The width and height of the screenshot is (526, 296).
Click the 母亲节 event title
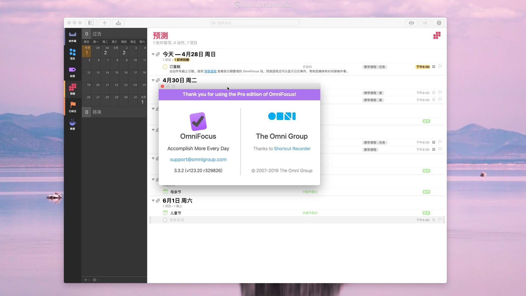click(x=176, y=192)
